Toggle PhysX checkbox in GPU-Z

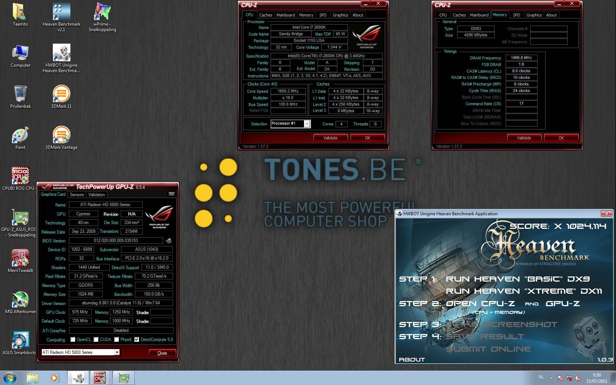pyautogui.click(x=116, y=340)
